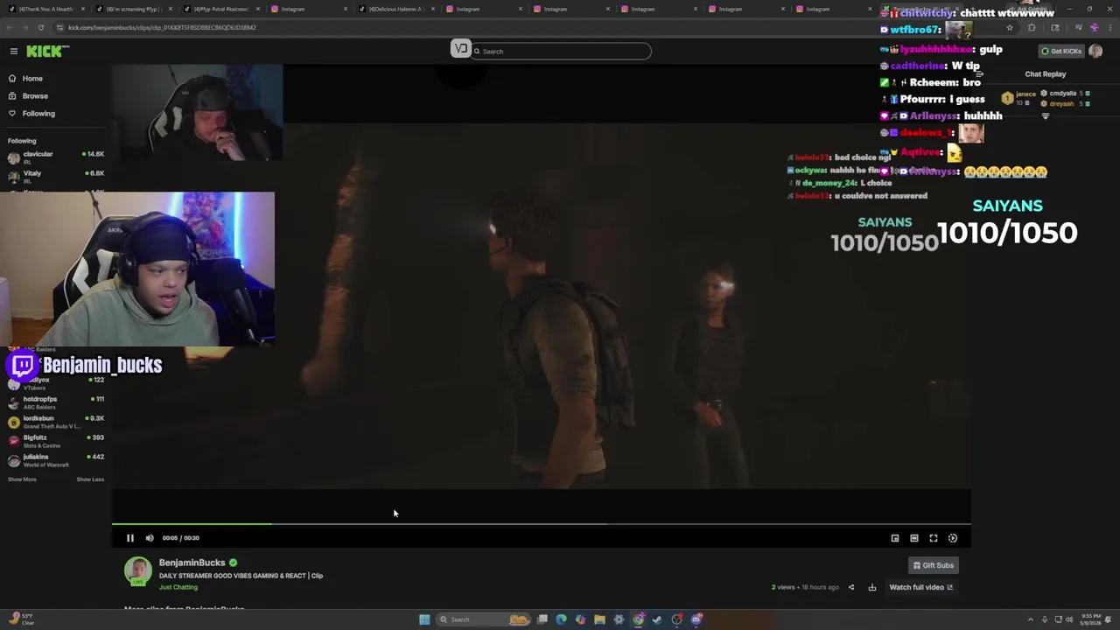This screenshot has height=630, width=1120.
Task: Open taskbar clock and date
Action: point(1090,619)
